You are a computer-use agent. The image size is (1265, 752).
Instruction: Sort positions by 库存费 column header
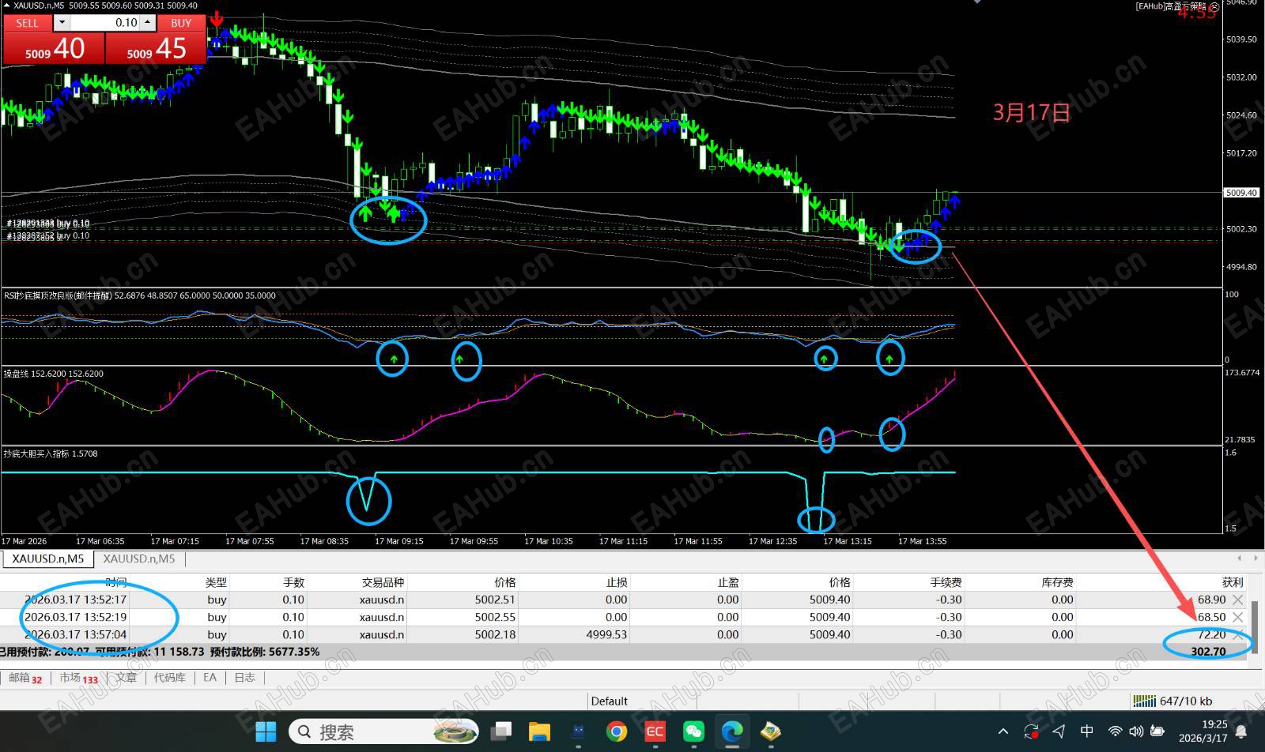pos(1057,582)
